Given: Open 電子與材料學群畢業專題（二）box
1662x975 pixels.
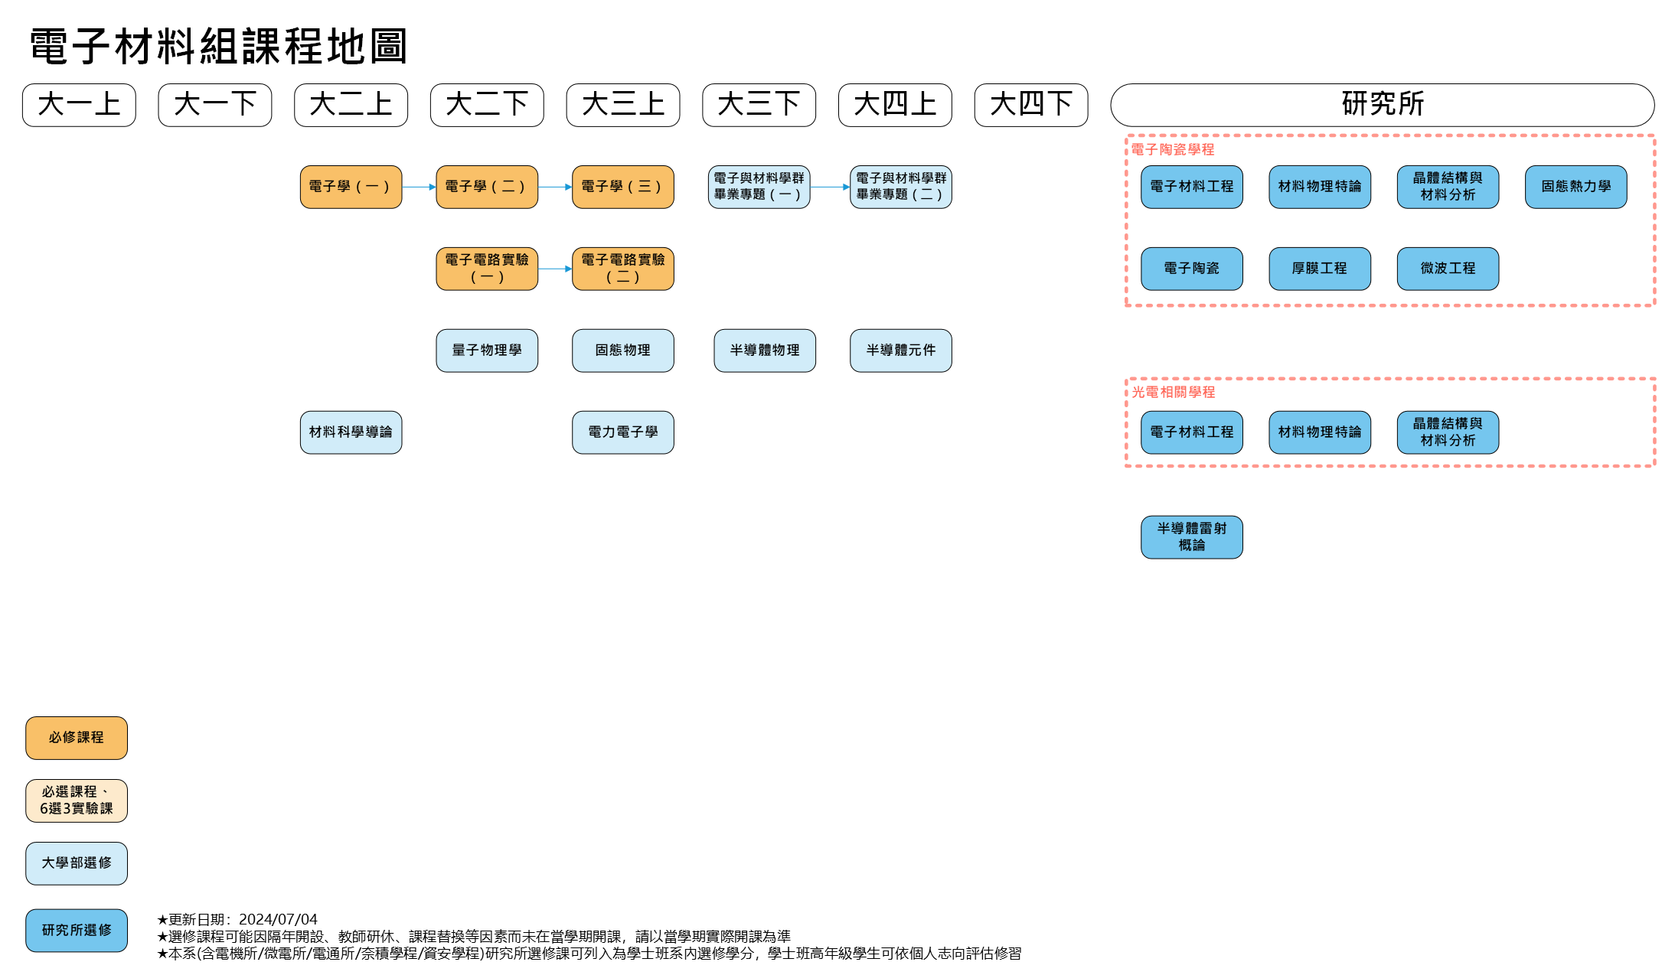Looking at the screenshot, I should (900, 187).
